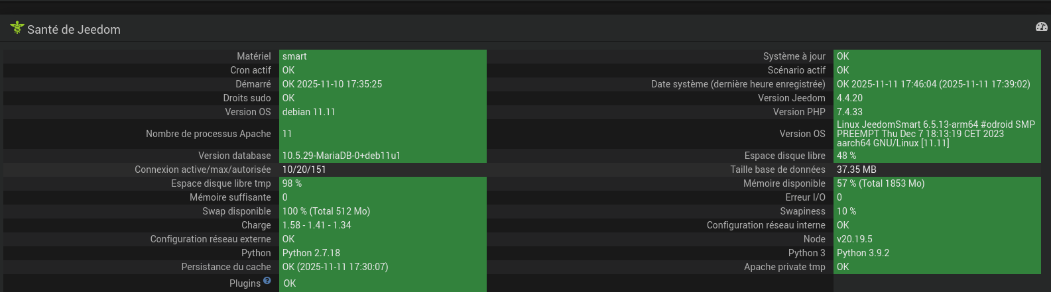The height and width of the screenshot is (292, 1051).
Task: Open the dashboard gauge icon at top right
Action: click(x=1041, y=27)
